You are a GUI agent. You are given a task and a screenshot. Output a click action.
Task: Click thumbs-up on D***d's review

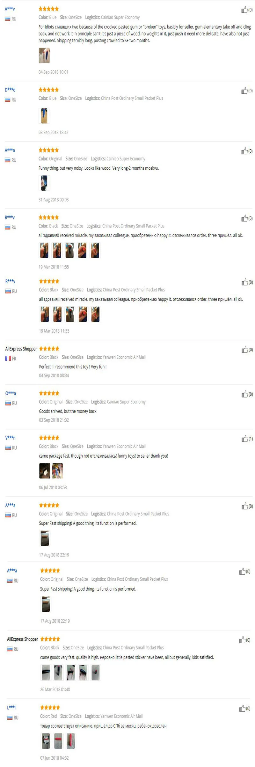(x=244, y=91)
